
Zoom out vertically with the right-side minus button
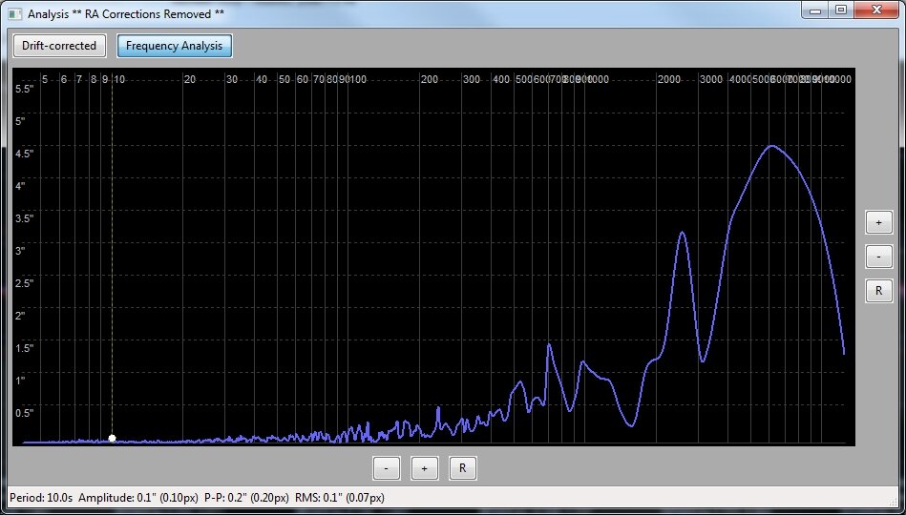879,257
